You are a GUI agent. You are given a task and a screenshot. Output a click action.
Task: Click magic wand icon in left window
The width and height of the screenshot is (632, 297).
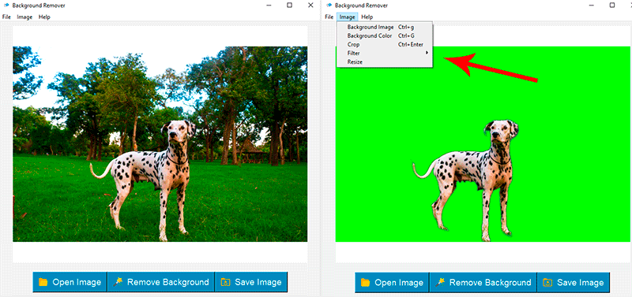(118, 282)
